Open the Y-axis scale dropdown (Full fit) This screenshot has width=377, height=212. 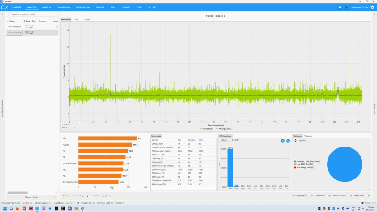[68, 128]
